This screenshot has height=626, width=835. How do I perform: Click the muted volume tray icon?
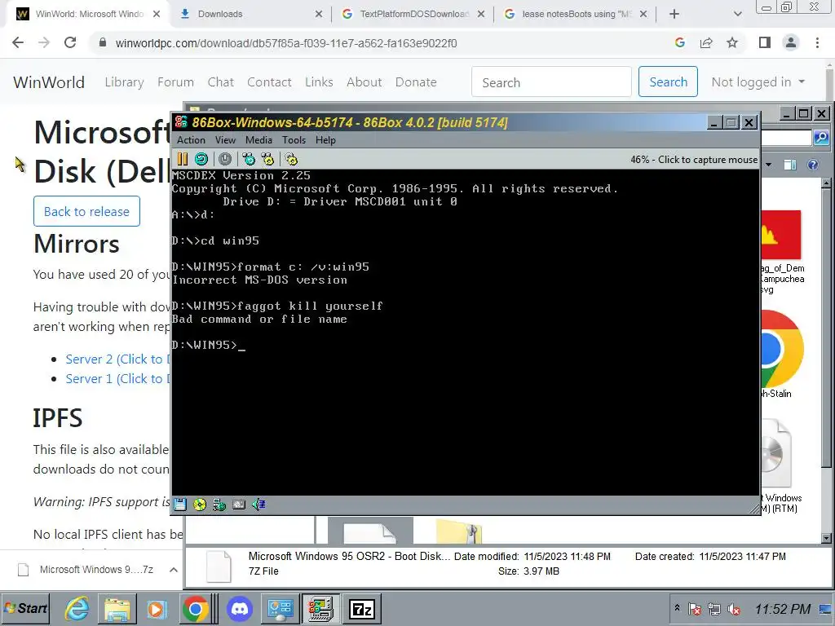point(735,609)
